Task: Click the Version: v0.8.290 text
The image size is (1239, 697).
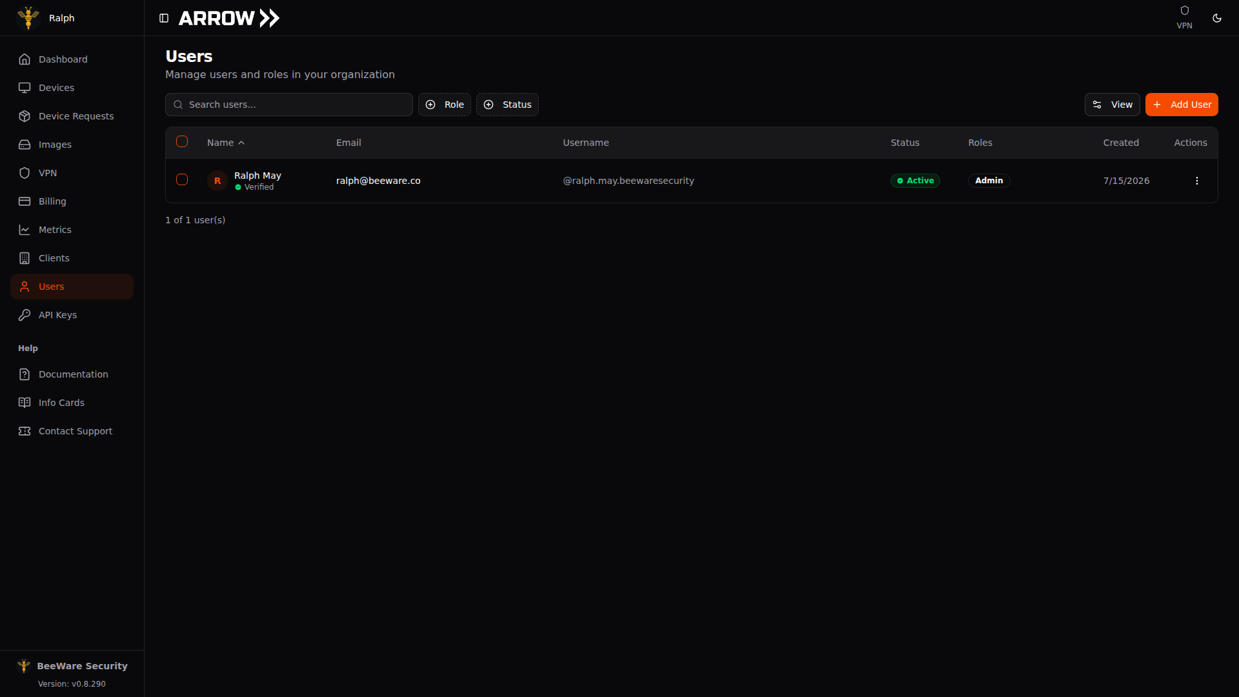Action: click(x=72, y=684)
